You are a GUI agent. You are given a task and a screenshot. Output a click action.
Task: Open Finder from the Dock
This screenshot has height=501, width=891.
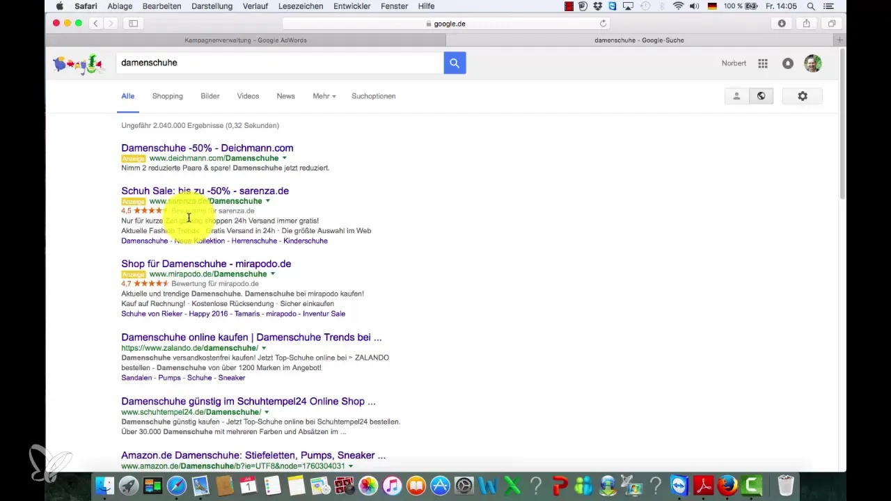[x=104, y=485]
